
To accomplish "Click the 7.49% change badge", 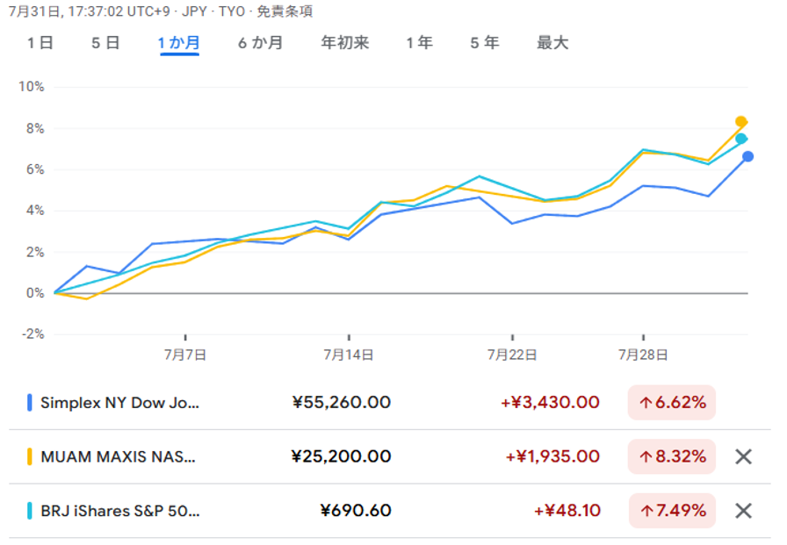I will [x=672, y=511].
